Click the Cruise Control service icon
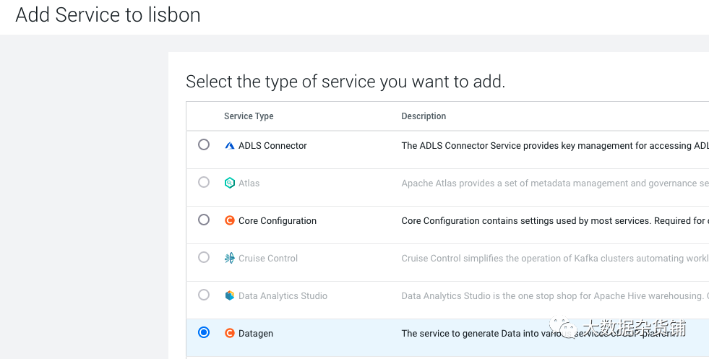This screenshot has height=359, width=709. 230,258
